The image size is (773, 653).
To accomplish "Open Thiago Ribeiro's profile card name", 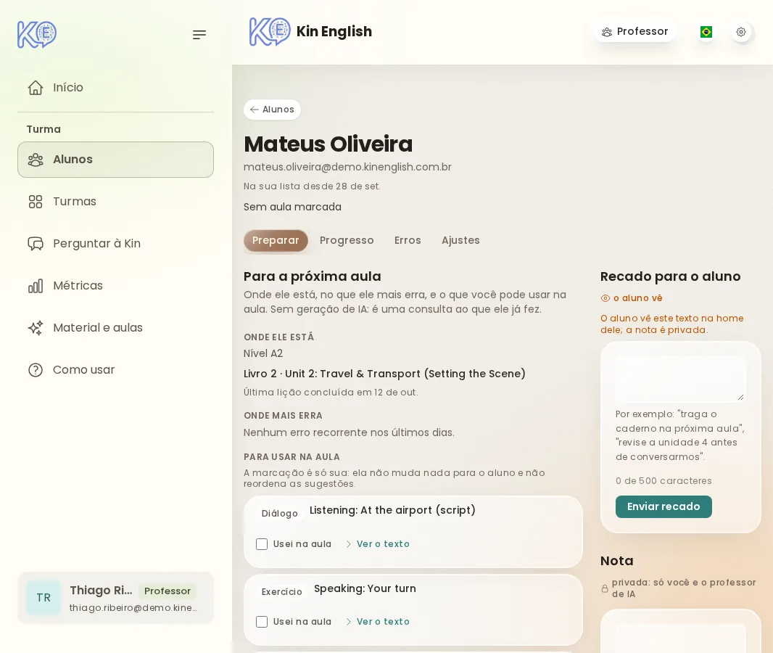I will pyautogui.click(x=101, y=591).
